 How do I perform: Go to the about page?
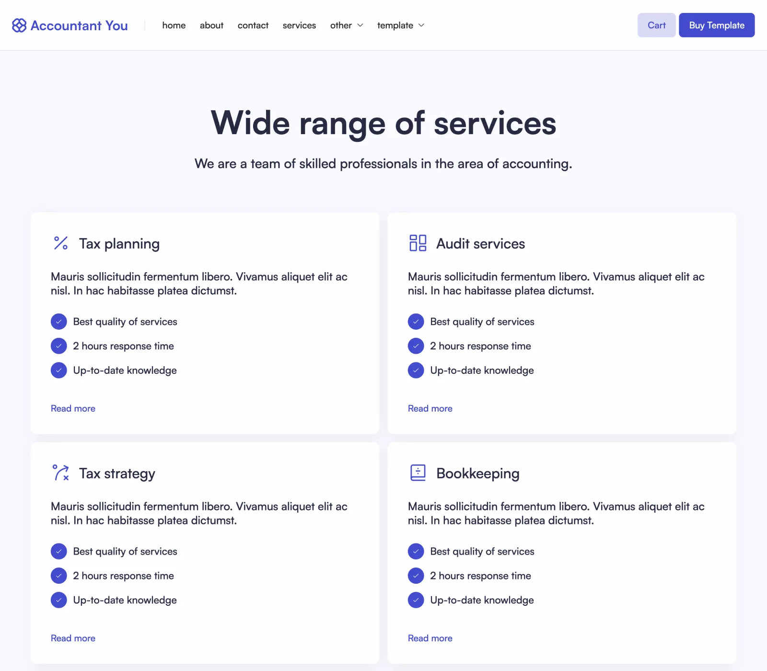coord(211,25)
